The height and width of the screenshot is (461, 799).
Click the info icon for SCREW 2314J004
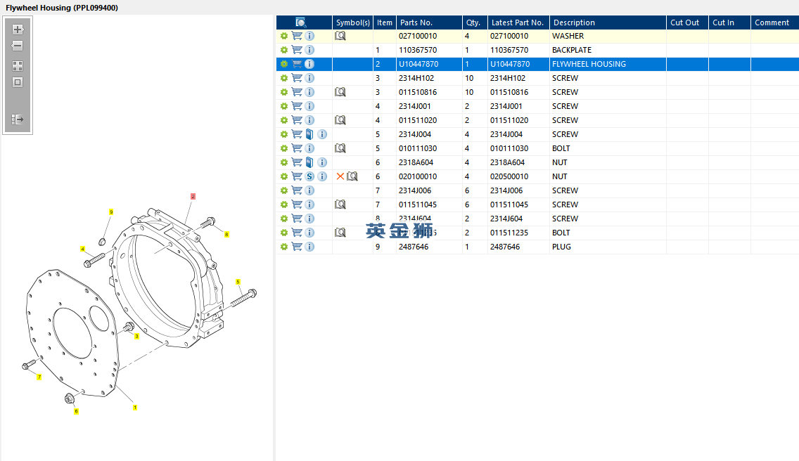coord(322,134)
